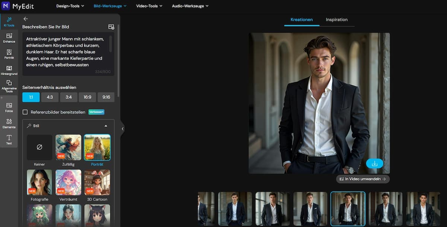The height and width of the screenshot is (227, 447).
Task: Switch to the Inspiration tab
Action: 337,20
